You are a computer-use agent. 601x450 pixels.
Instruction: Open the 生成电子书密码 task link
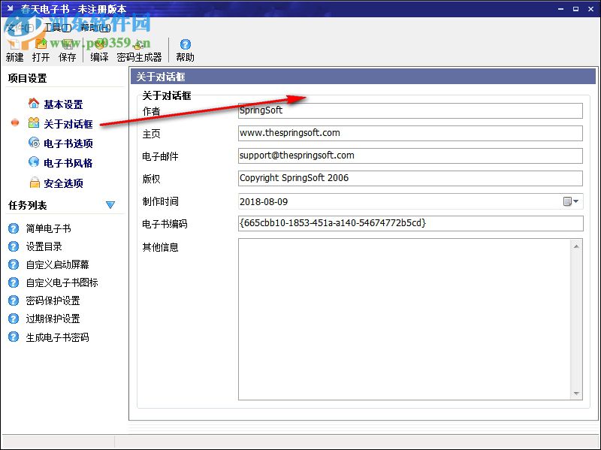pyautogui.click(x=57, y=337)
